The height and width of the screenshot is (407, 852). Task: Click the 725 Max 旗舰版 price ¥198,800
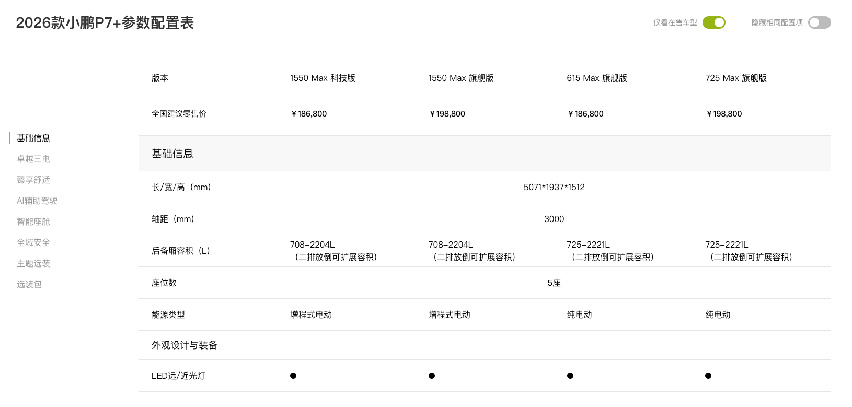click(724, 114)
